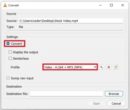Close the Convert dialog window
The image size is (130, 110).
tap(122, 5)
